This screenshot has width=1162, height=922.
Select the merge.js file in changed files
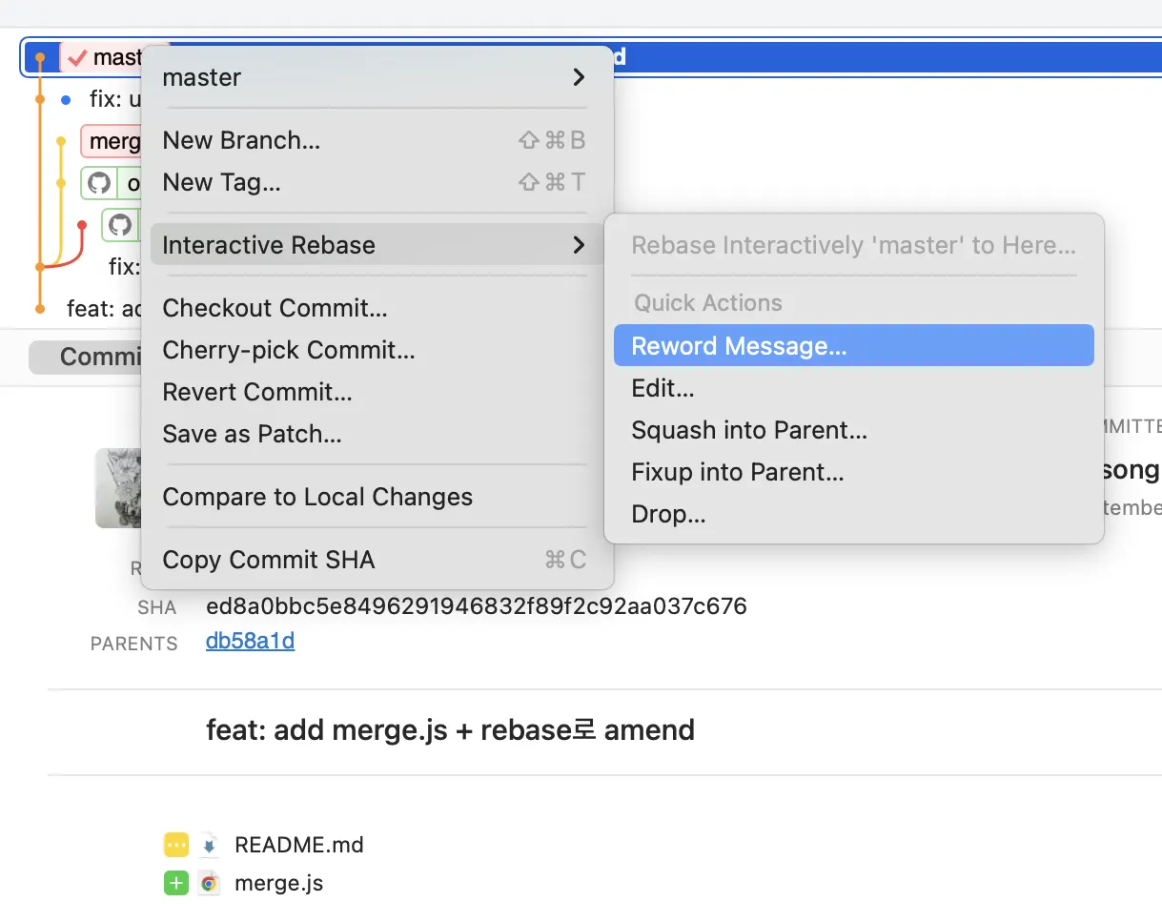pos(278,884)
